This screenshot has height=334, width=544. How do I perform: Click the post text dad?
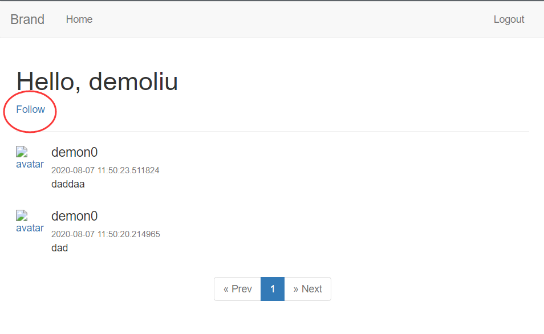[60, 248]
